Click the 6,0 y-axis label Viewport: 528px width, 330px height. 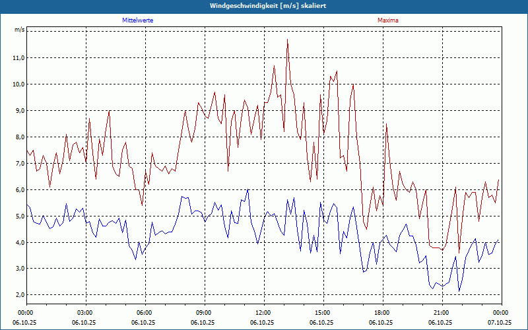[x=20, y=190]
